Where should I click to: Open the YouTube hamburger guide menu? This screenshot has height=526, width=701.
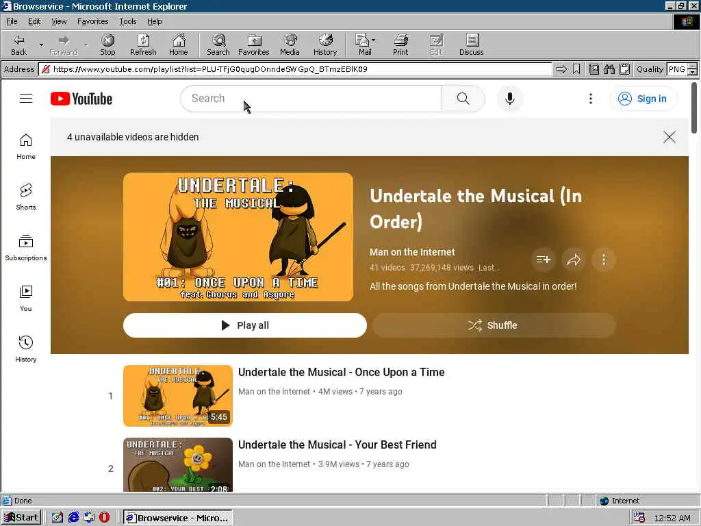coord(26,99)
